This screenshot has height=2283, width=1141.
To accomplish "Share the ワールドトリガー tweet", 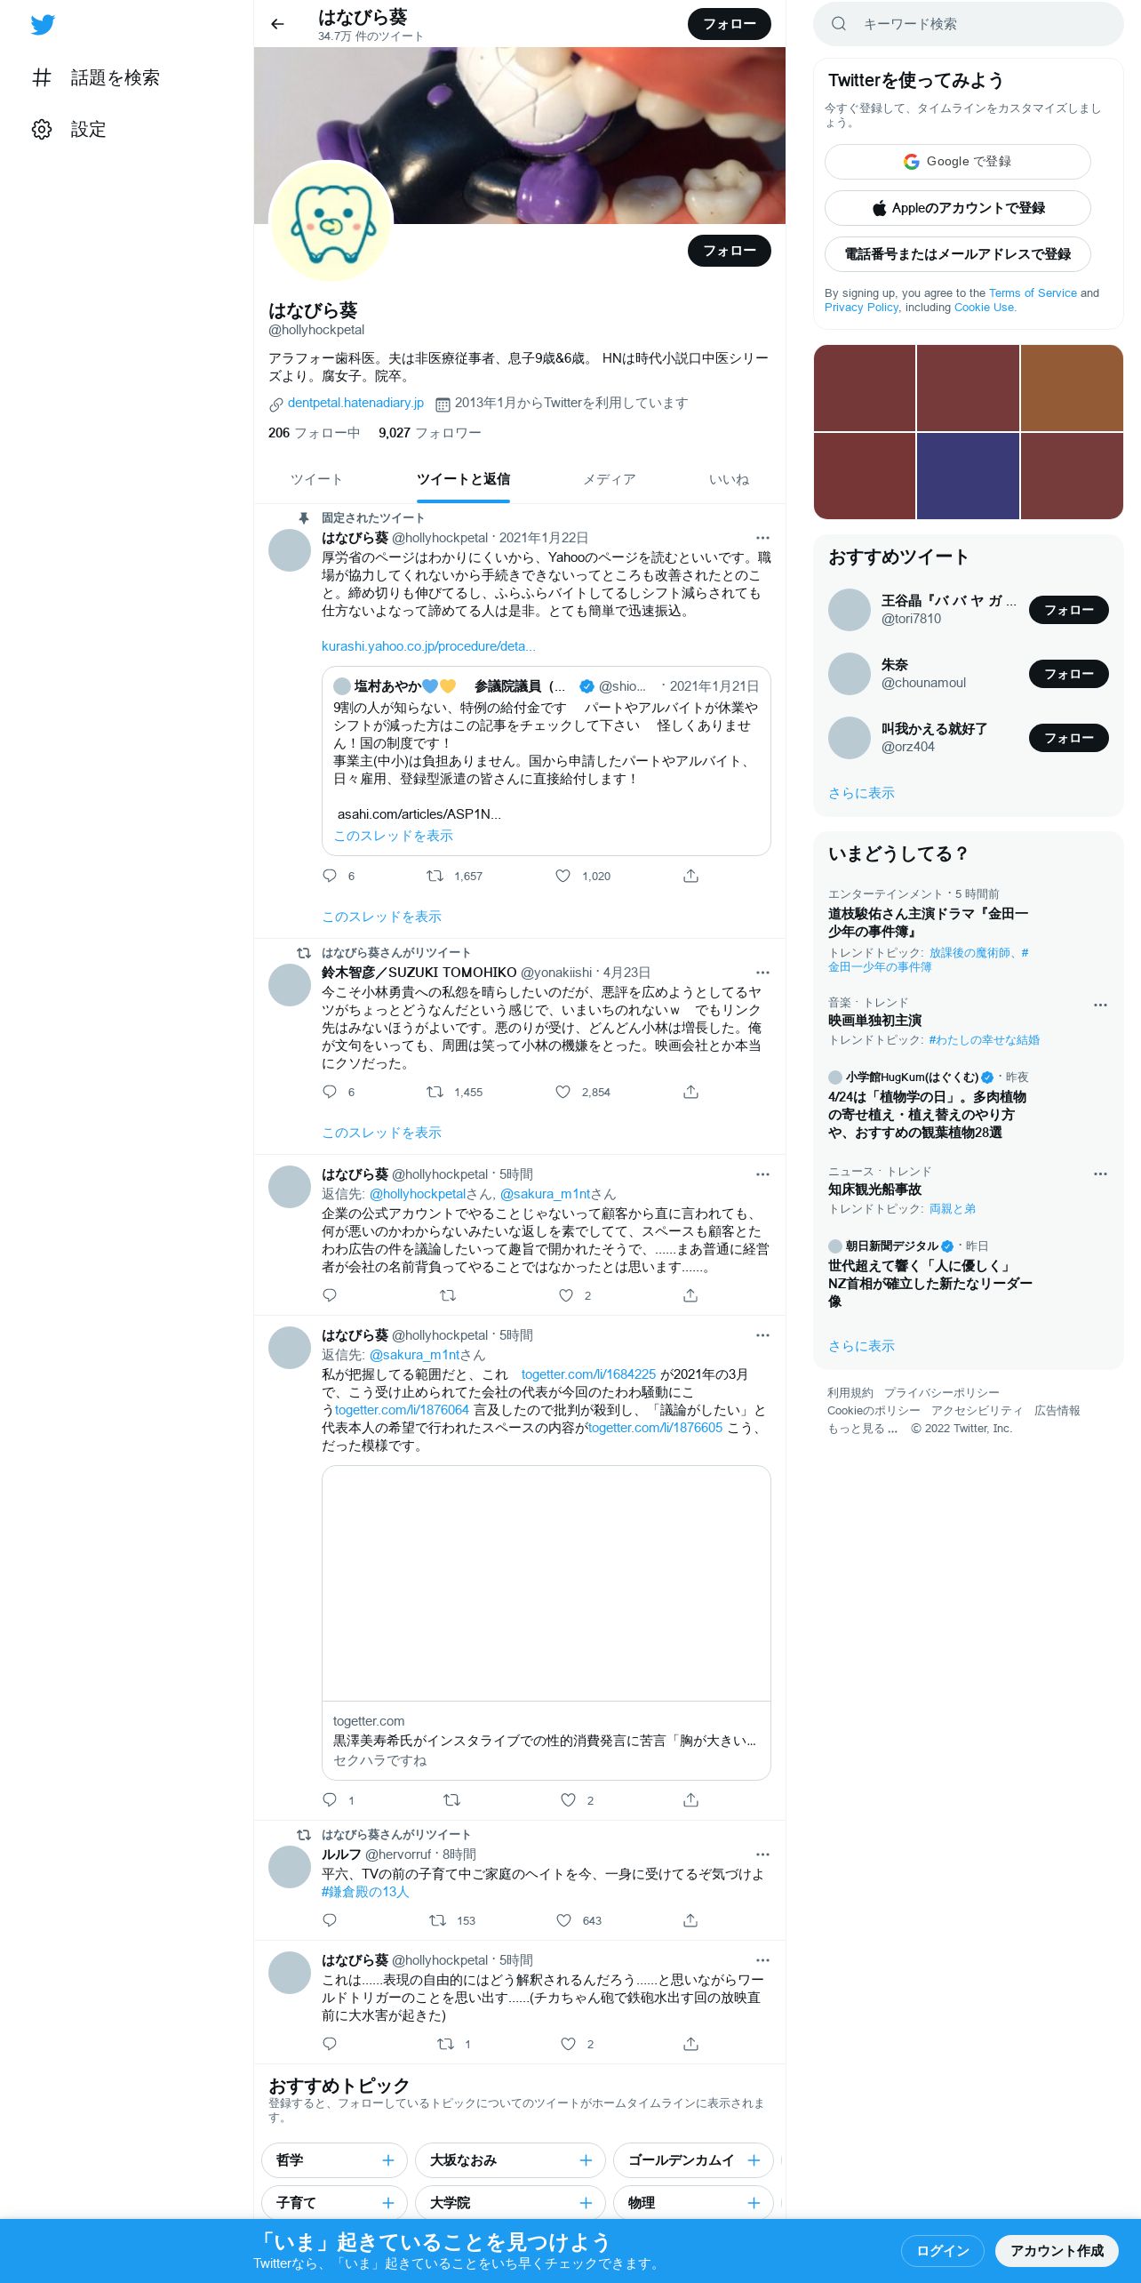I will (x=690, y=2044).
